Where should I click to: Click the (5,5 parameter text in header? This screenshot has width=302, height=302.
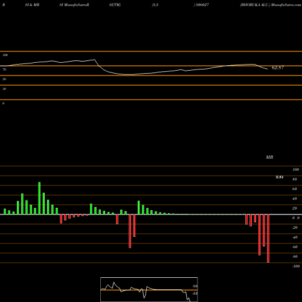[155, 5]
